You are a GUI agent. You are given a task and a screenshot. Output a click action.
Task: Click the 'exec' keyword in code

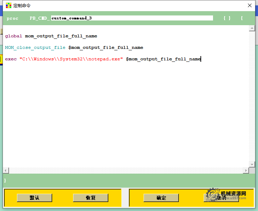coord(11,59)
